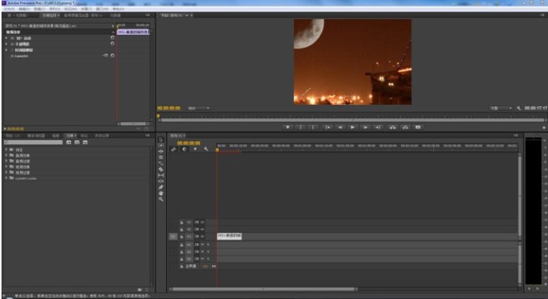Expand the Presets folder in Effects panel
Image resolution: width=548 pixels, height=299 pixels.
point(6,150)
